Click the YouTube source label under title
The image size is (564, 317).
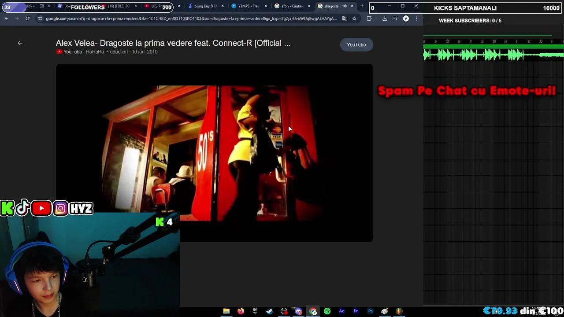(69, 52)
